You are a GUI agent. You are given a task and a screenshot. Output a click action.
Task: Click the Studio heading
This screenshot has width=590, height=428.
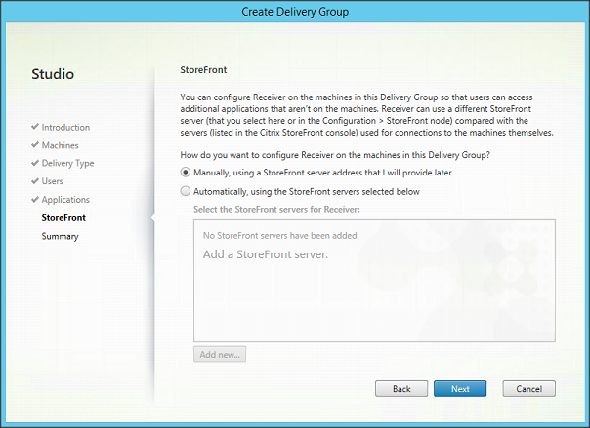tap(53, 74)
